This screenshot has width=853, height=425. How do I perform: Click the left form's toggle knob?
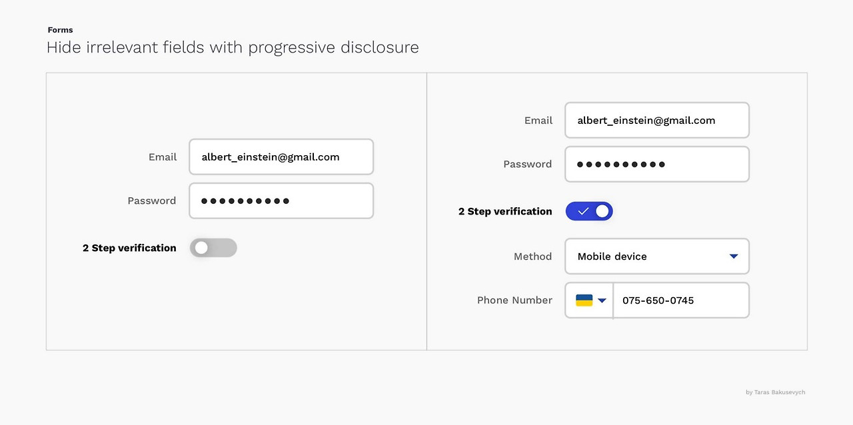coord(201,247)
